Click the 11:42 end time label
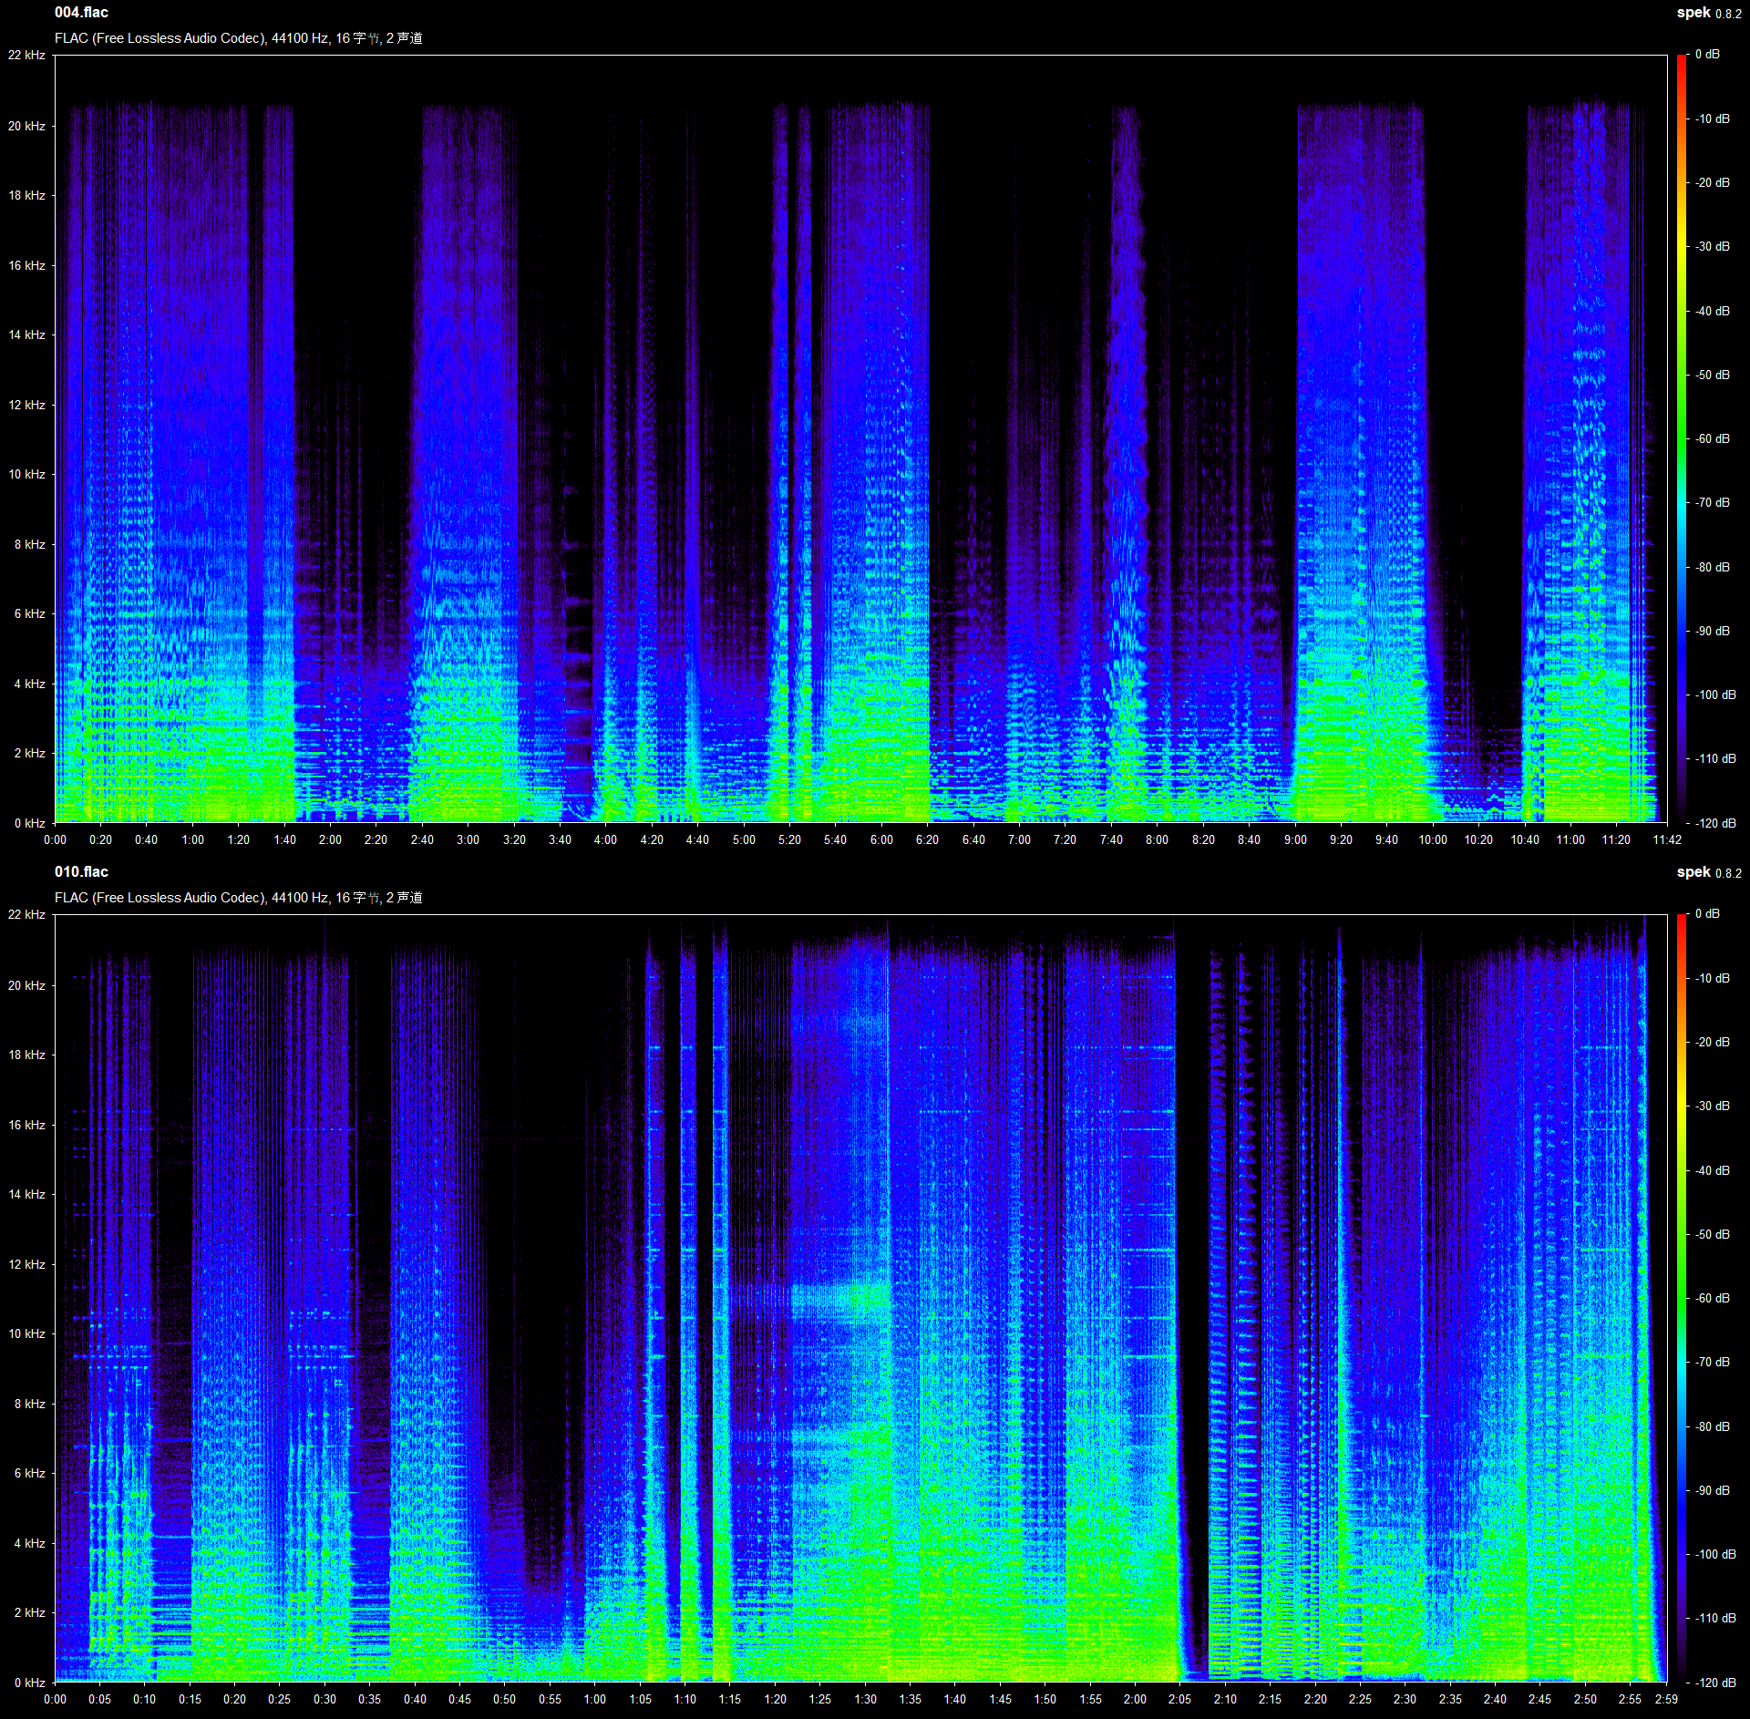Viewport: 1750px width, 1719px height. point(1666,839)
